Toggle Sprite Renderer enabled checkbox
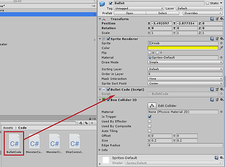226x167 pixels. 108,39
